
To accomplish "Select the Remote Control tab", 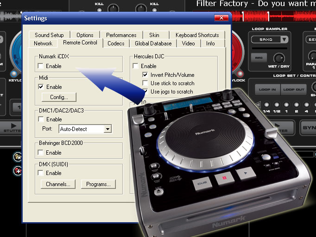I will (80, 43).
